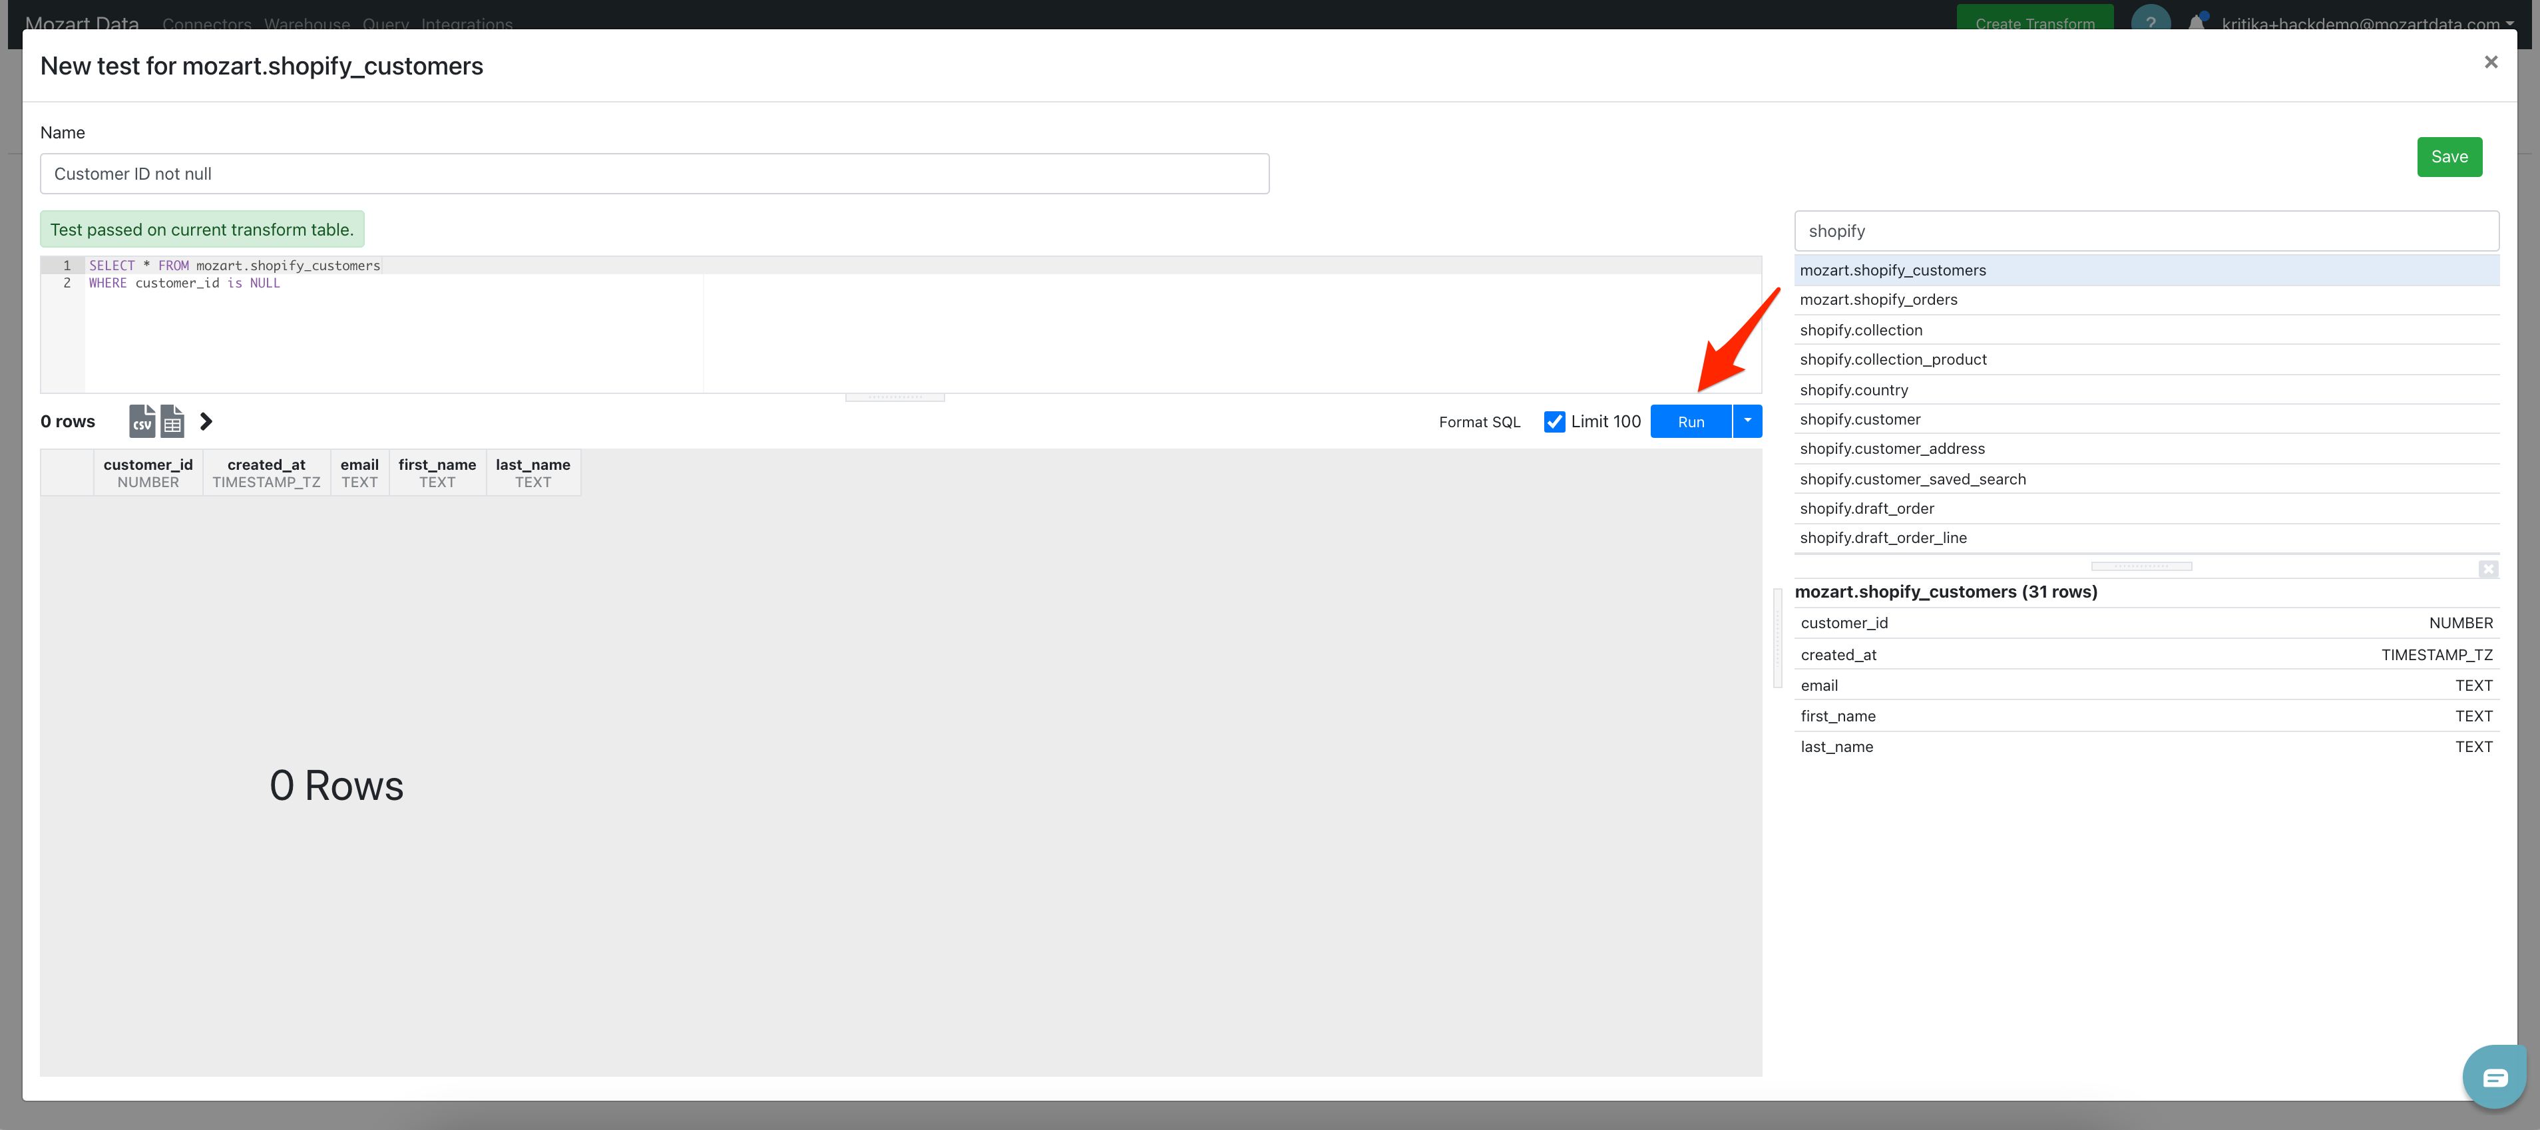Run the SQL test query

pos(1690,421)
